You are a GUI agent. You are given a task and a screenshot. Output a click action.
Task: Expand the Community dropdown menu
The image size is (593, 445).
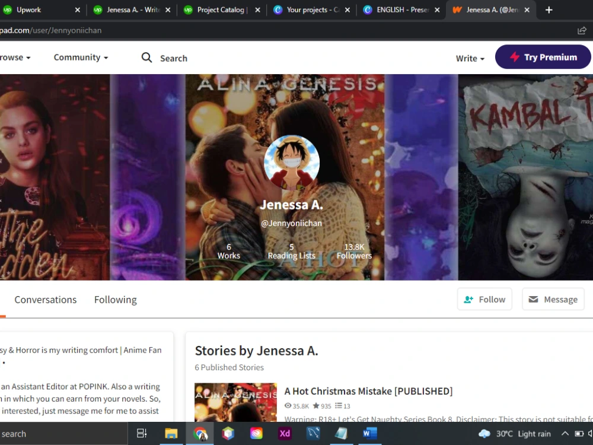click(x=81, y=58)
